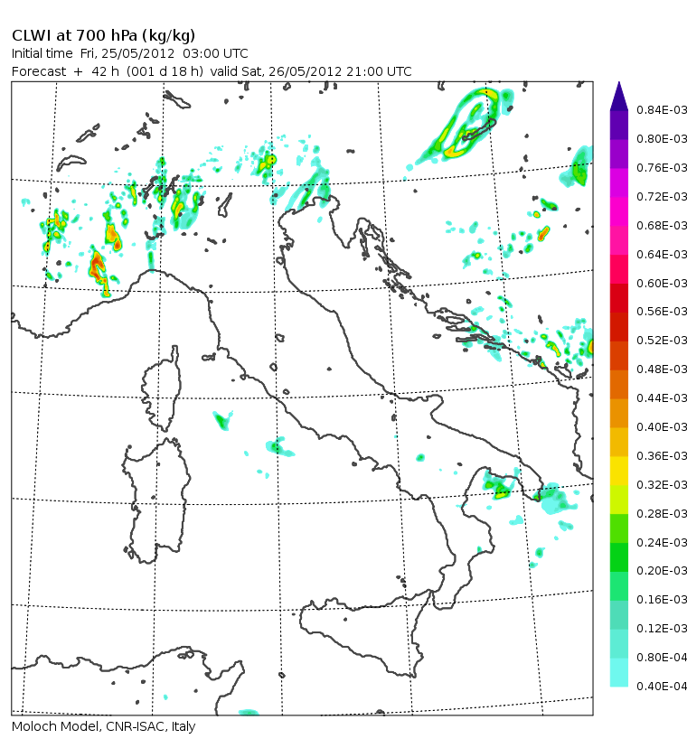
Task: Click the 'Forecast + 42 h' validity line
Action: 212,71
